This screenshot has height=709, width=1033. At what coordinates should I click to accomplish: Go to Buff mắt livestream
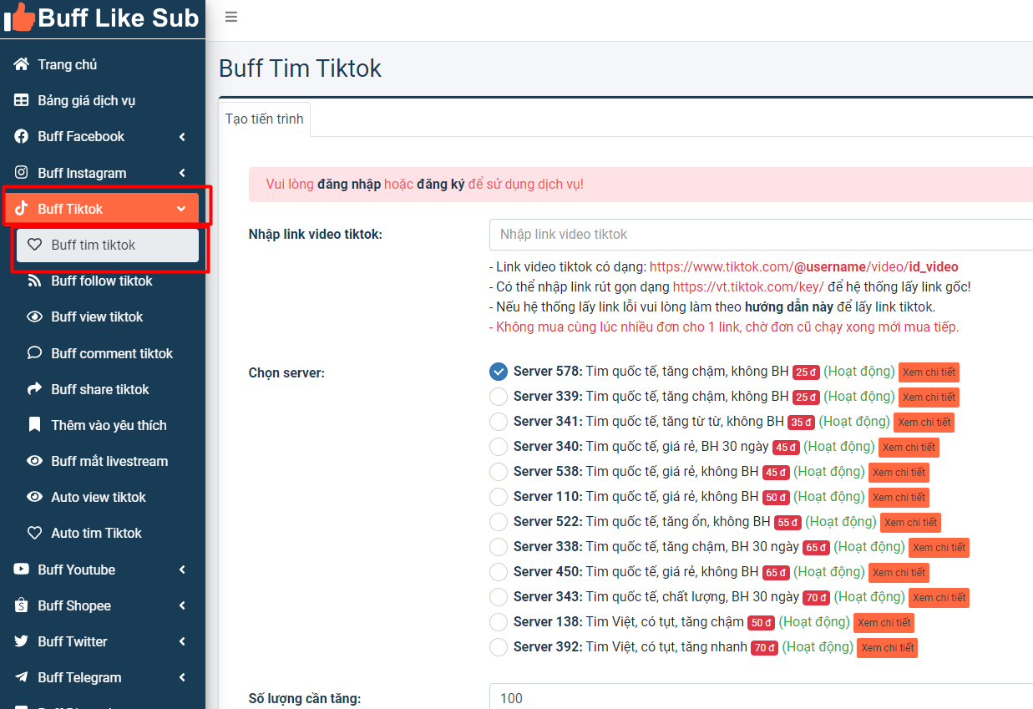click(x=108, y=461)
